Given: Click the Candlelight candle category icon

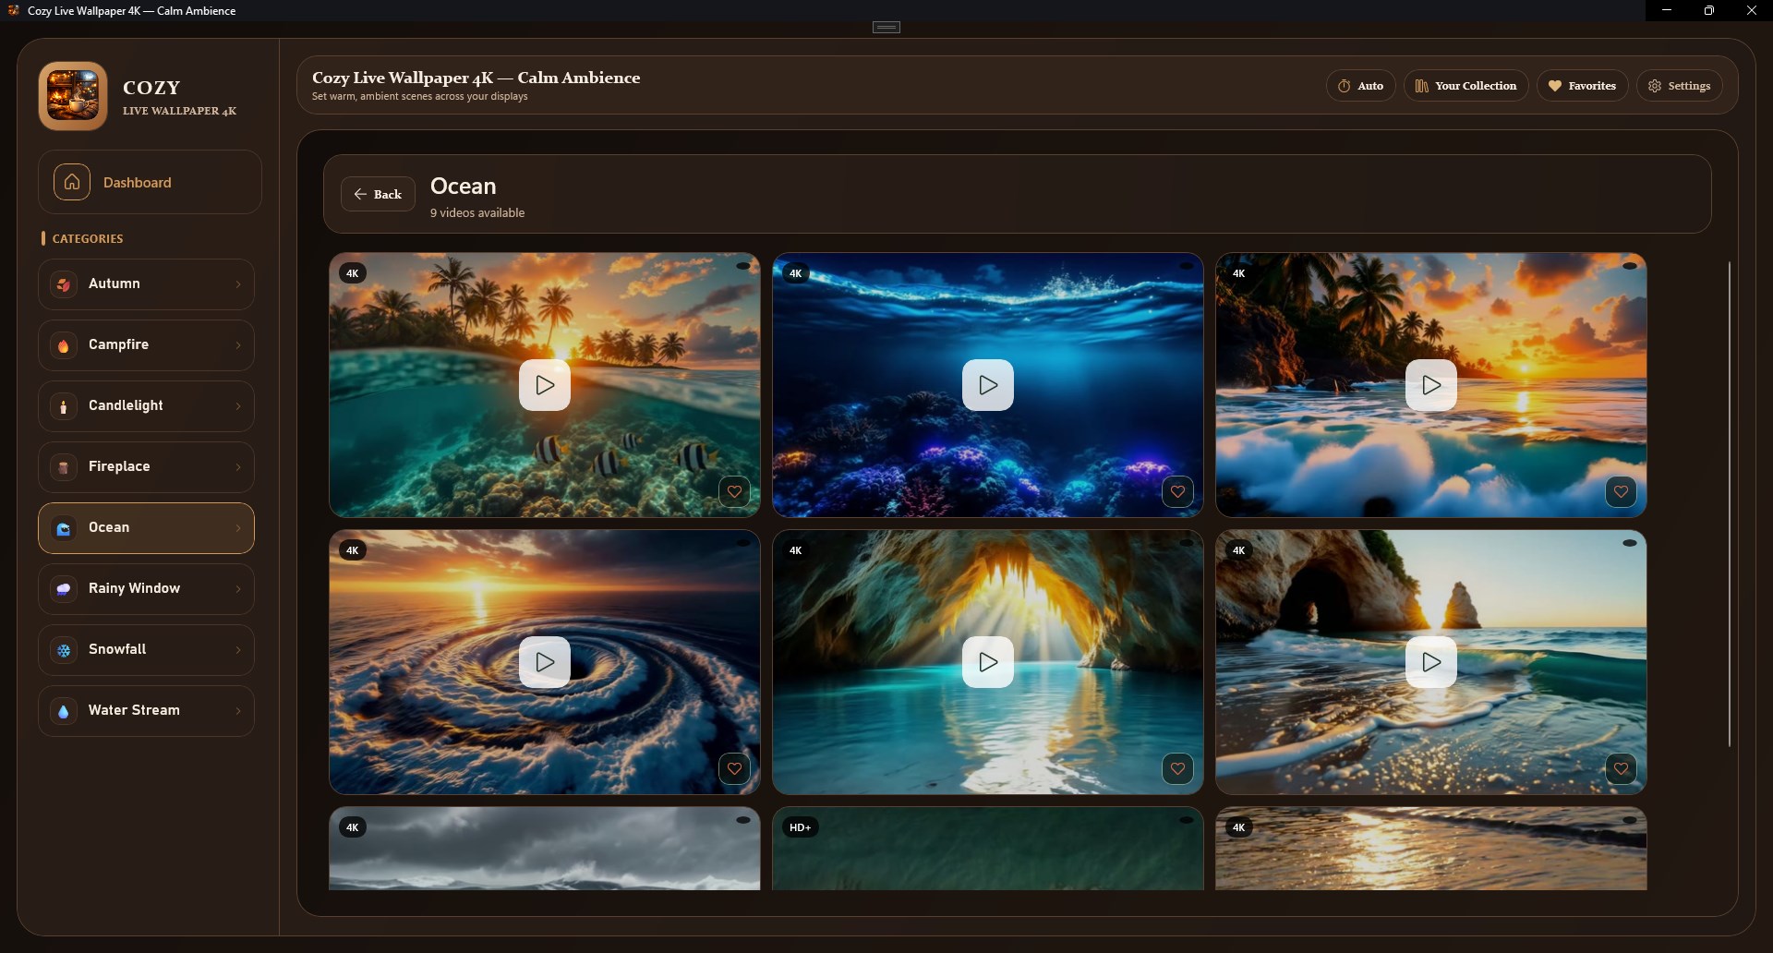Looking at the screenshot, I should 64,406.
